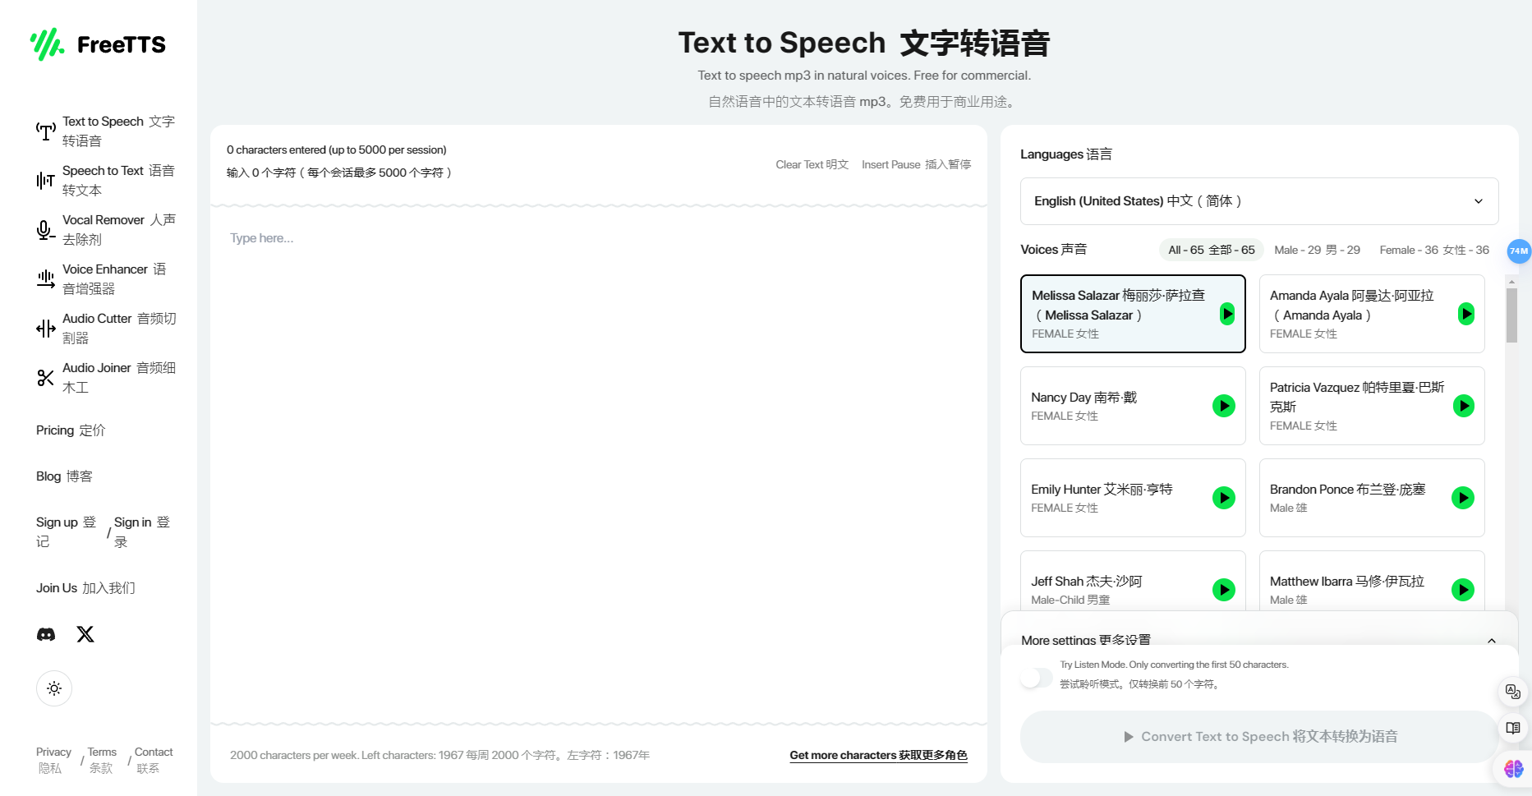
Task: Click the Clear Text button
Action: point(812,164)
